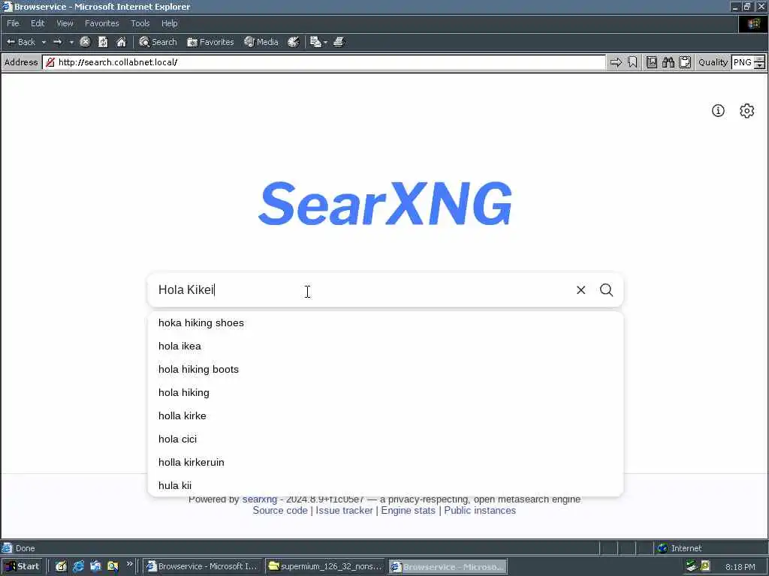Switch to supermium_126_32 folder taskbar item
Image resolution: width=769 pixels, height=576 pixels.
click(x=325, y=566)
